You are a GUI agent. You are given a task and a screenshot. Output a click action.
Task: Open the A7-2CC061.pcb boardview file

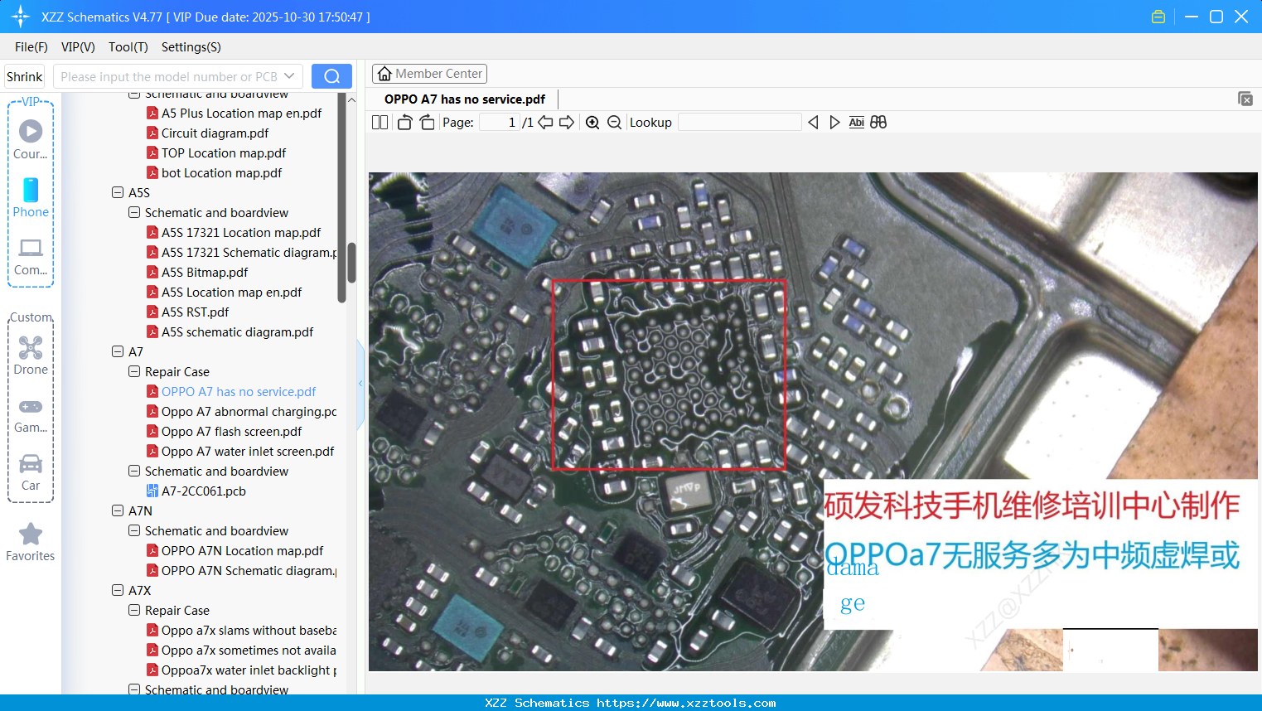(203, 491)
